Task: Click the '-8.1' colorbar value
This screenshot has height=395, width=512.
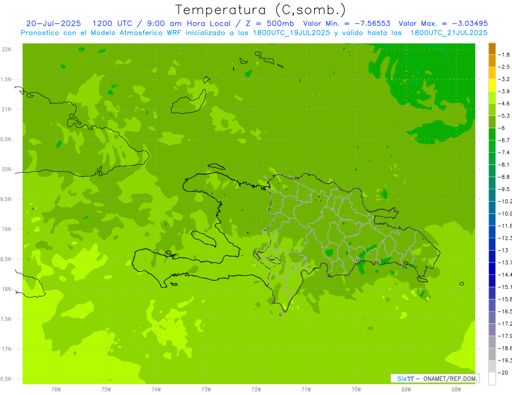Action: tap(504, 164)
